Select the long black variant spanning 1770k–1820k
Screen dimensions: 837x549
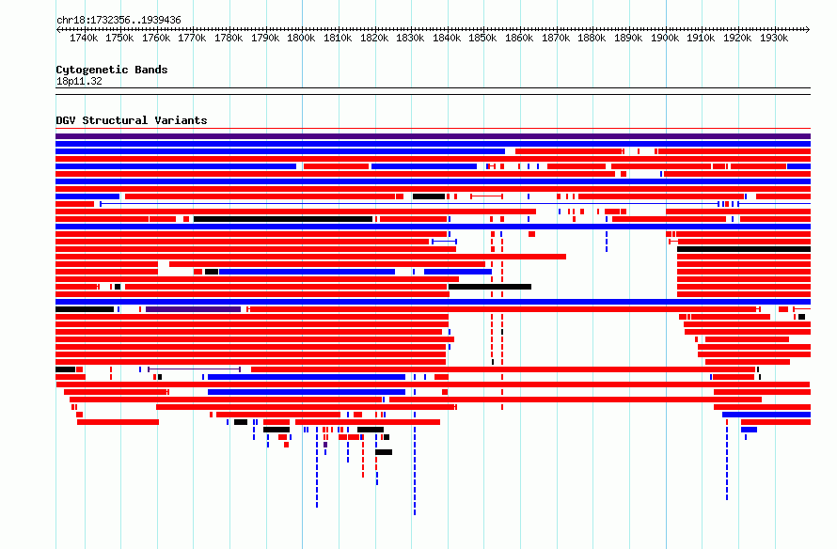(x=283, y=219)
